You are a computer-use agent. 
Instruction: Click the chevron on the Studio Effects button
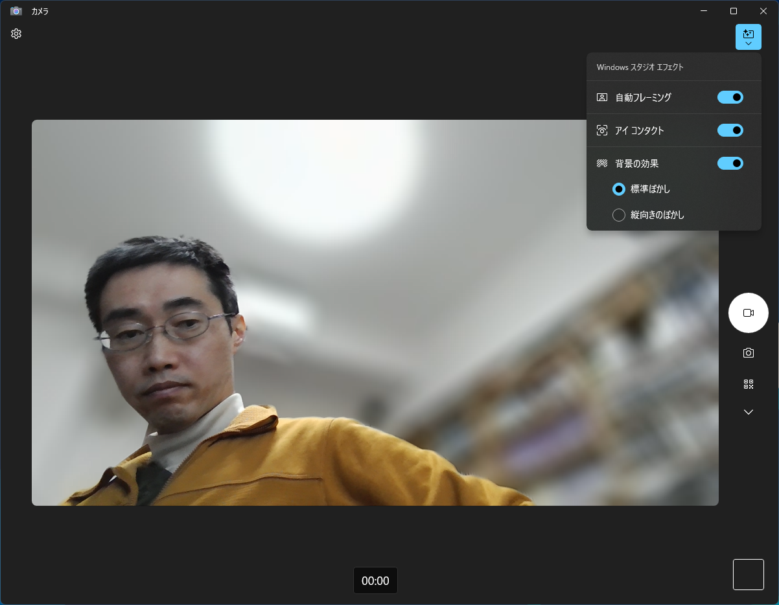[x=749, y=44]
